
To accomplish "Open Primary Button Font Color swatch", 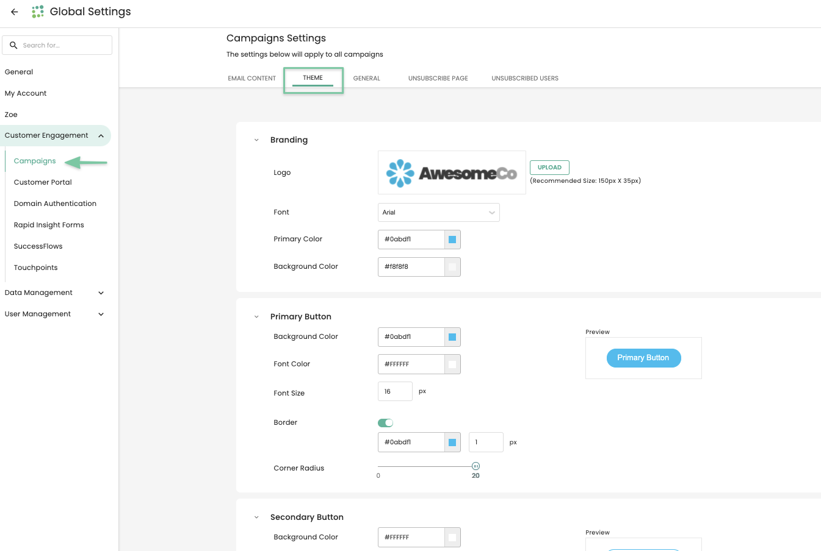I will coord(452,364).
